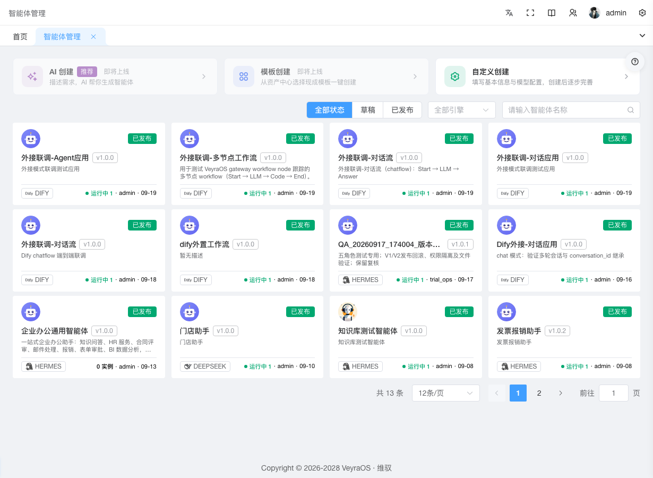
Task: Click the AI 创建 sparkle icon
Action: [x=32, y=76]
